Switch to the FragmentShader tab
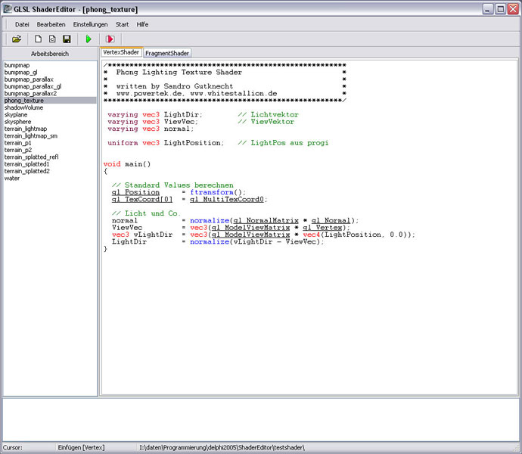The image size is (522, 454). [x=168, y=53]
